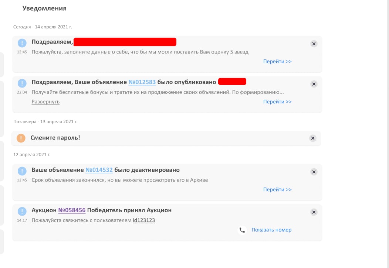
Task: Click the timestamp 22:04
Action: click(x=22, y=92)
